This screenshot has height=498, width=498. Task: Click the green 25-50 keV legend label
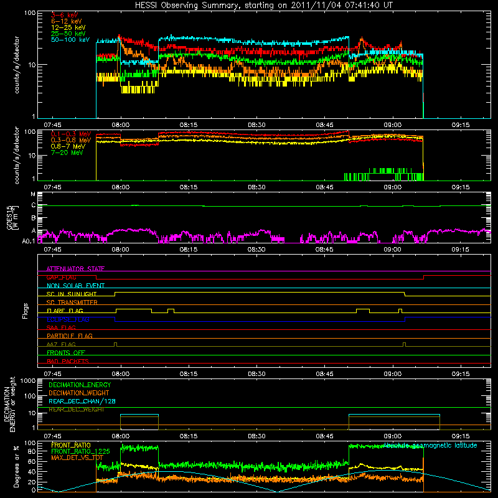(68, 34)
